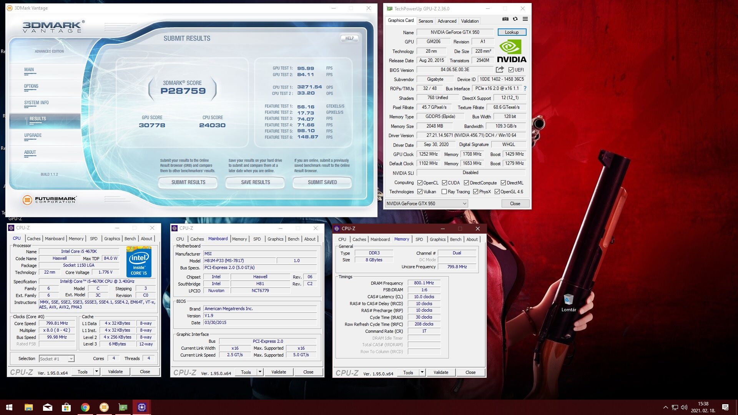Image resolution: width=738 pixels, height=415 pixels.
Task: Open the Socket #1 selection dropdown
Action: [x=71, y=359]
